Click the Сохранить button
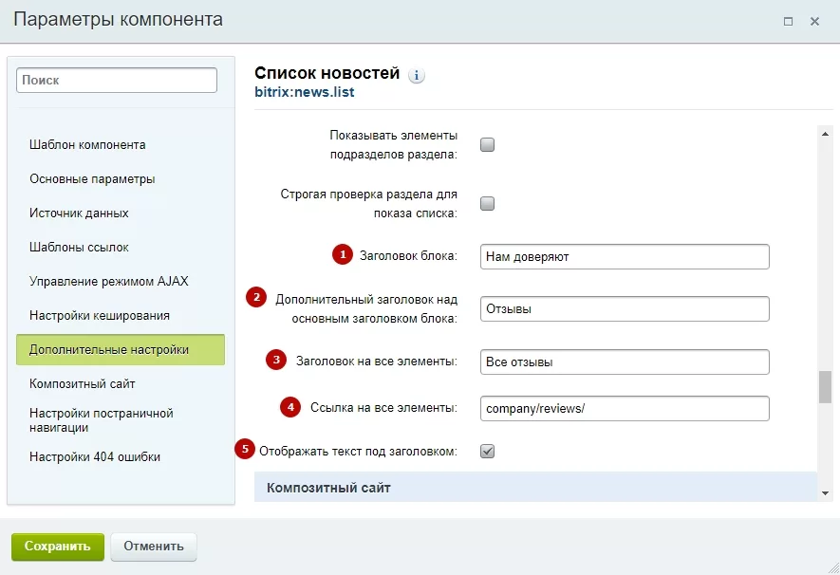Image resolution: width=840 pixels, height=575 pixels. point(58,547)
